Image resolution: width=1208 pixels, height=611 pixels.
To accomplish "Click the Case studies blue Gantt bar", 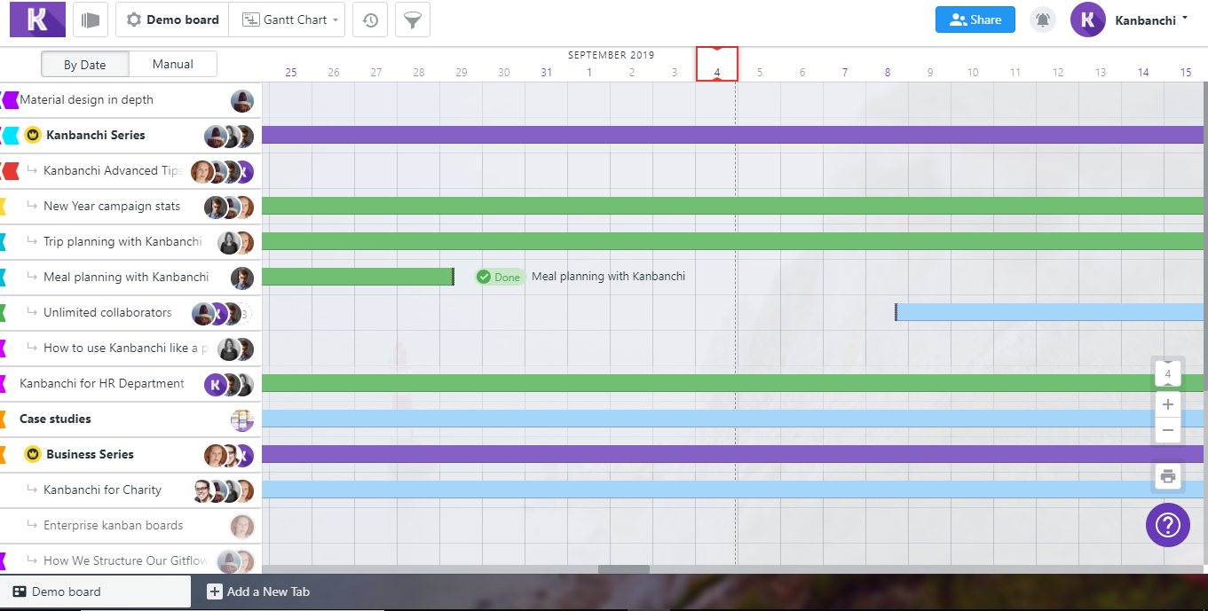I will pos(732,419).
